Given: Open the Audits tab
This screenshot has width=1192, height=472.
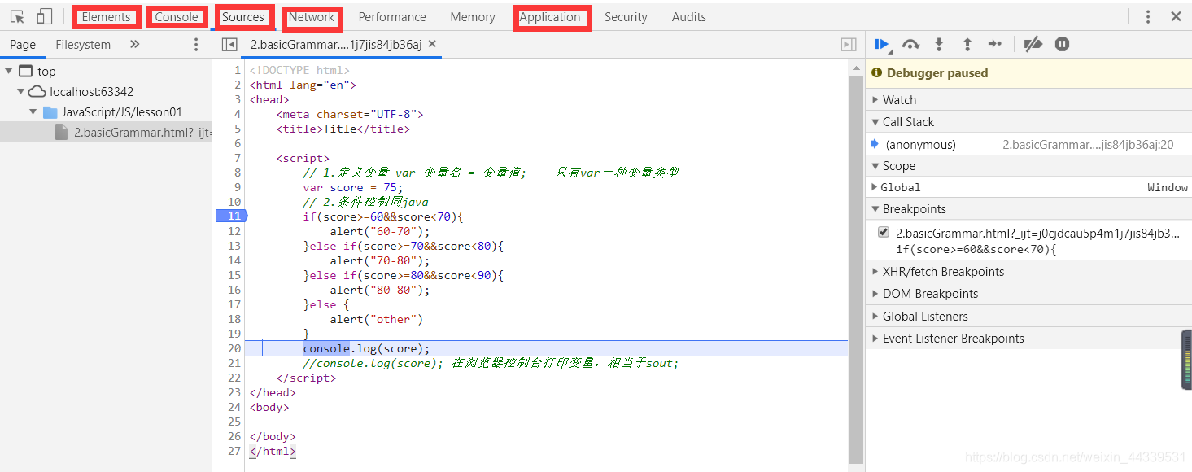Looking at the screenshot, I should click(x=689, y=17).
